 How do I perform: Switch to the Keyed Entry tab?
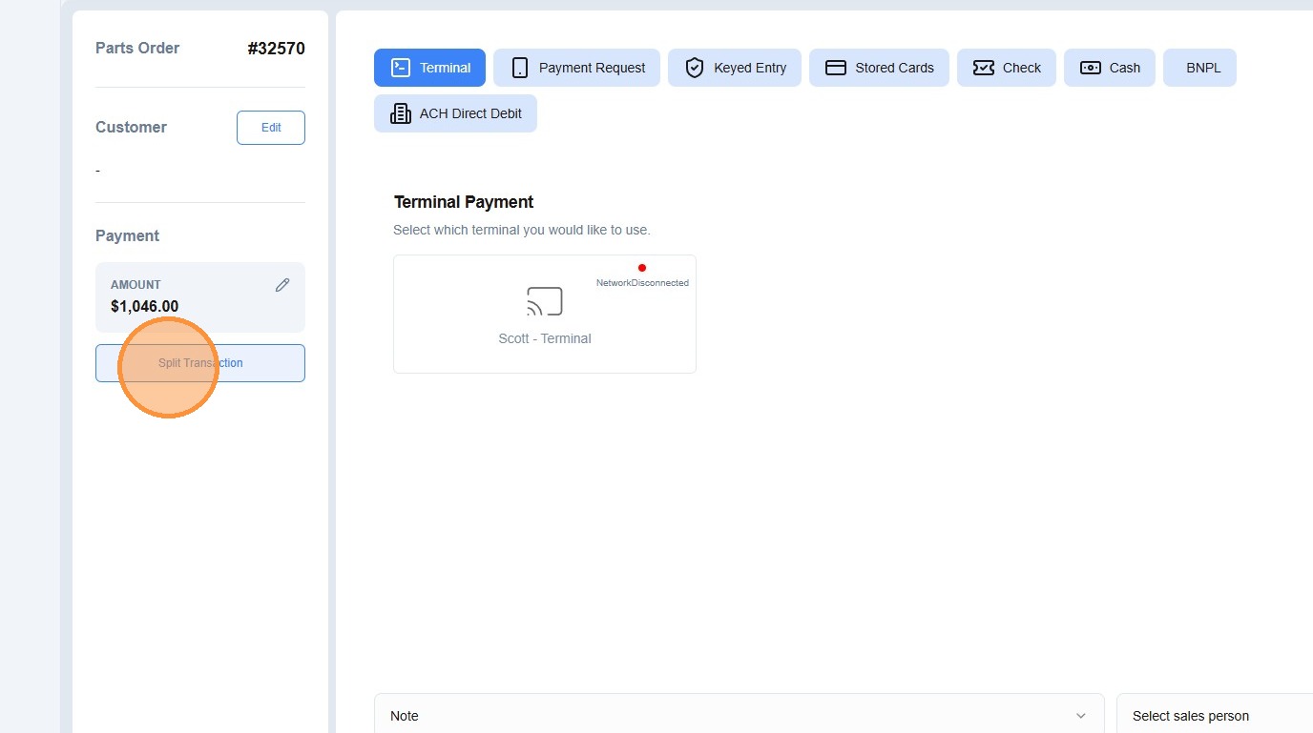pos(735,68)
